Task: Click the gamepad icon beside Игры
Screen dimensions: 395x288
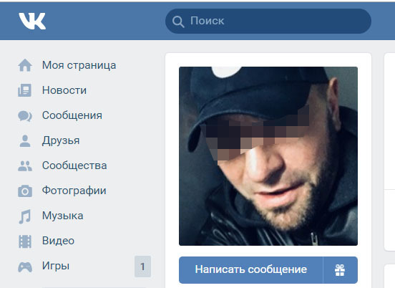Action: (25, 267)
